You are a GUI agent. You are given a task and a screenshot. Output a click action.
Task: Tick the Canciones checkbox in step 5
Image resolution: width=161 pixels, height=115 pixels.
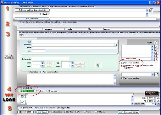[x=53, y=112]
